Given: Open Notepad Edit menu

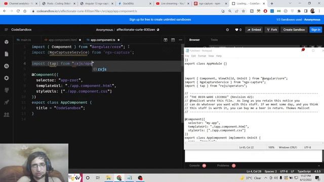Looking at the screenshot, I should pyautogui.click(x=193, y=56).
